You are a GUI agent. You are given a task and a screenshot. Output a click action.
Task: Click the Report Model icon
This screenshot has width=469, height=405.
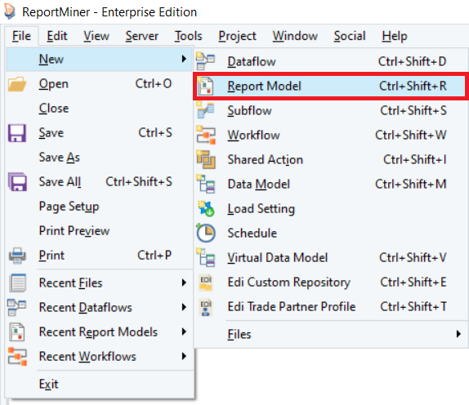coord(206,86)
